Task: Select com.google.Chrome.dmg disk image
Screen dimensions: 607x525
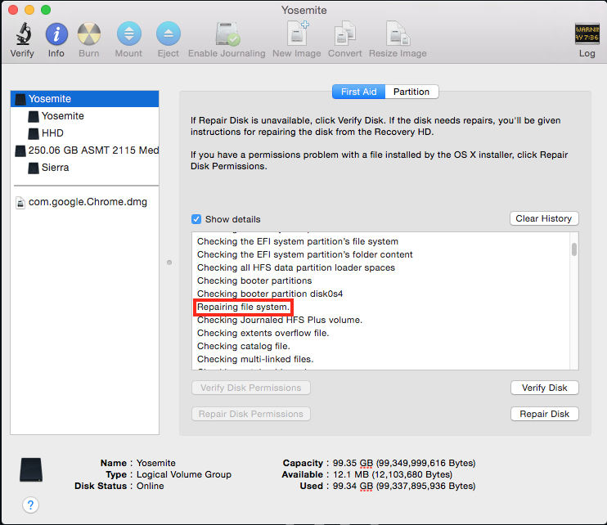Action: coord(84,202)
